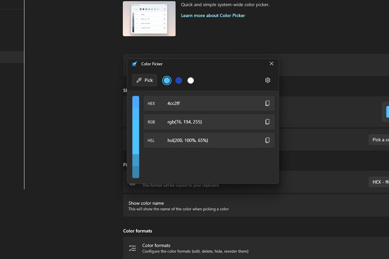Open the Learn more about Color Picker link
389x259 pixels.
[x=213, y=15]
